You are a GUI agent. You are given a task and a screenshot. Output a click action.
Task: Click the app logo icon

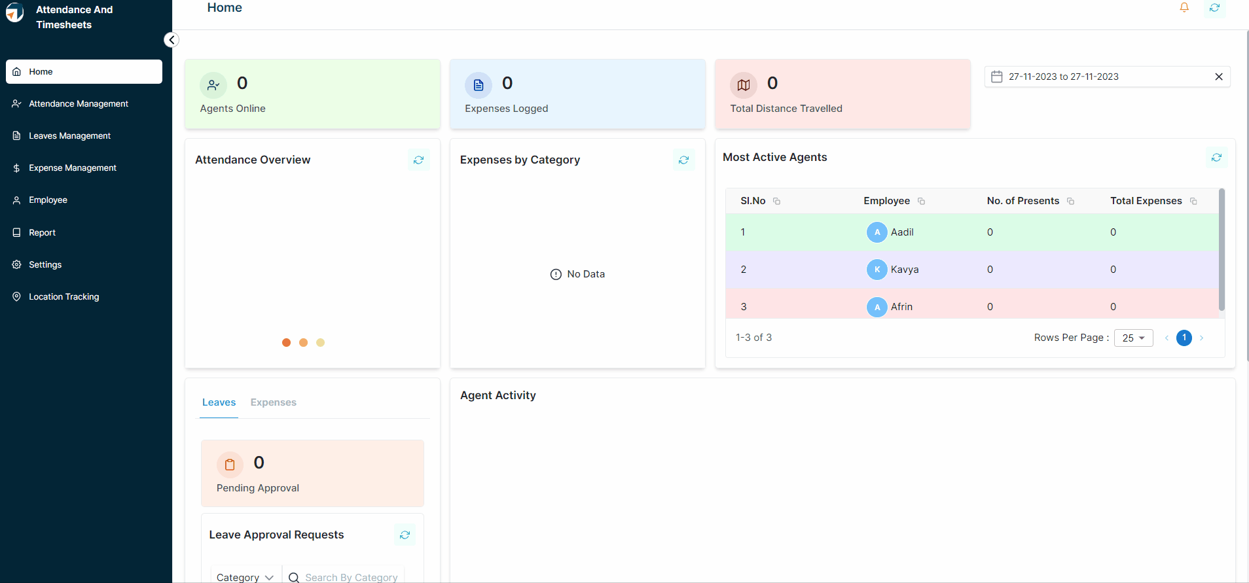pyautogui.click(x=15, y=12)
